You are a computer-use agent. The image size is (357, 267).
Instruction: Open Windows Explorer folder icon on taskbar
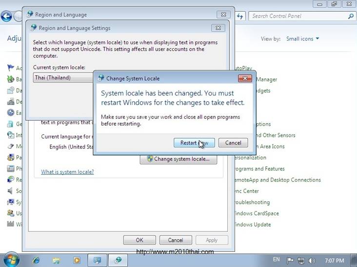tap(56, 260)
